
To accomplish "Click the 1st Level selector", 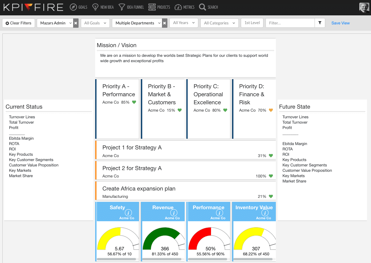I will 252,23.
